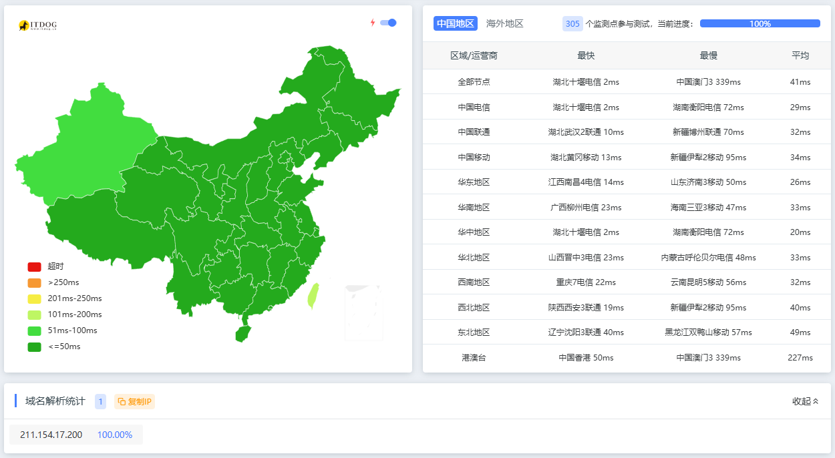The width and height of the screenshot is (835, 458).
Task: Click 湖北黄冈移动 13ms cell
Action: [x=586, y=157]
